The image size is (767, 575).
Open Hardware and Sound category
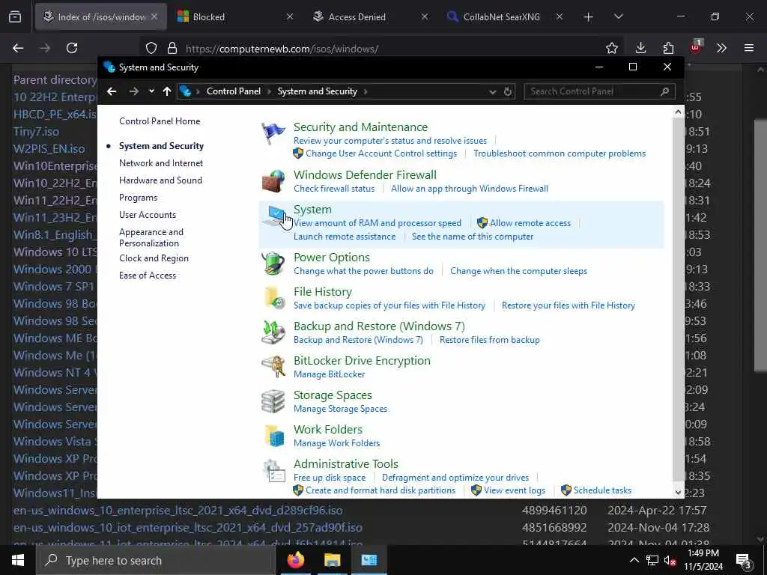[160, 180]
